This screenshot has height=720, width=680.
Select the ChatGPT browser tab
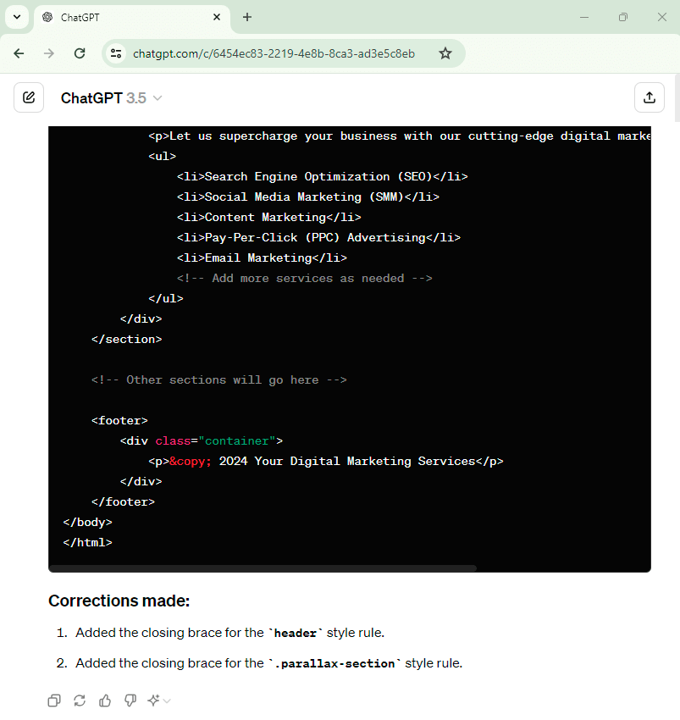(x=132, y=18)
